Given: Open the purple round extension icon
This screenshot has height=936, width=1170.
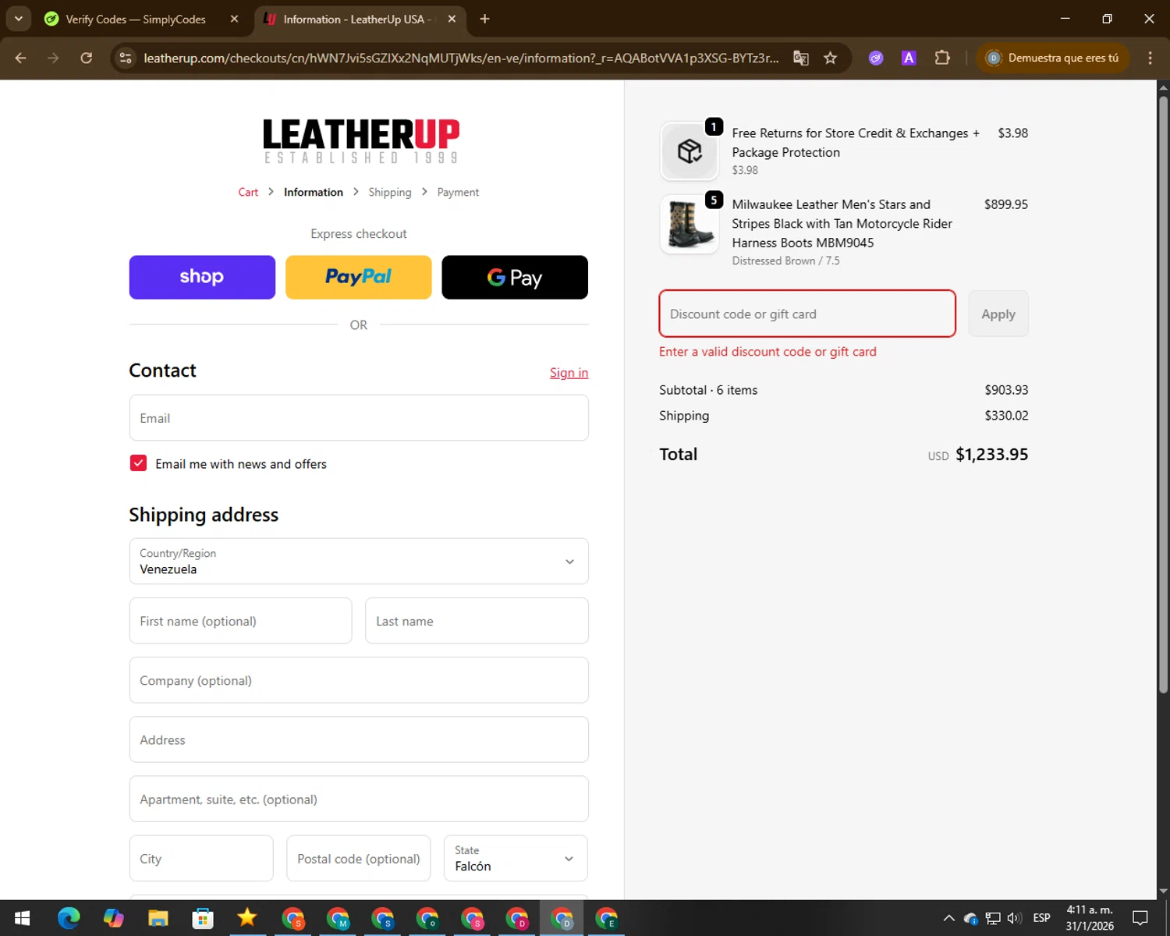Looking at the screenshot, I should tap(876, 58).
